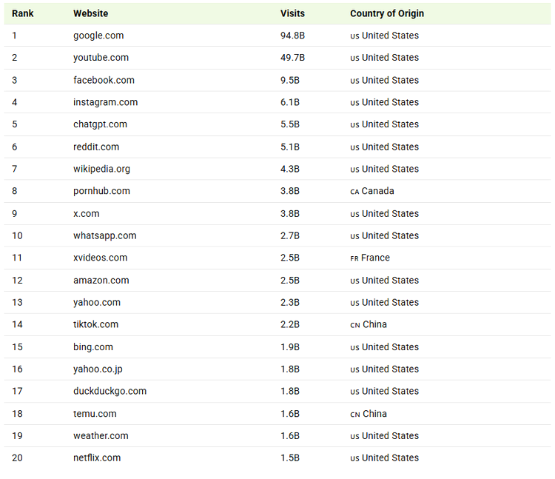Click the CN country code in temu.com row

tap(355, 415)
